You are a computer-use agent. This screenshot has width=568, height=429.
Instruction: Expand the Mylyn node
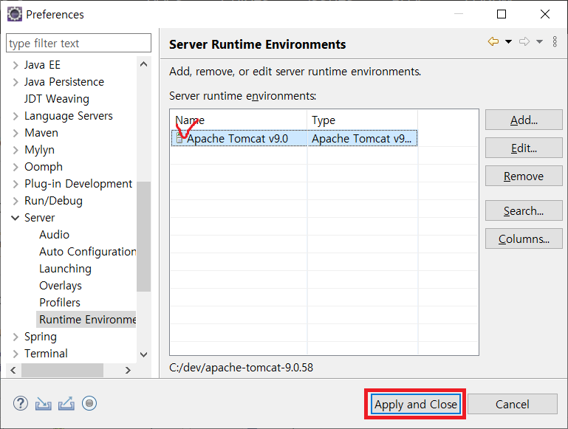(x=16, y=150)
